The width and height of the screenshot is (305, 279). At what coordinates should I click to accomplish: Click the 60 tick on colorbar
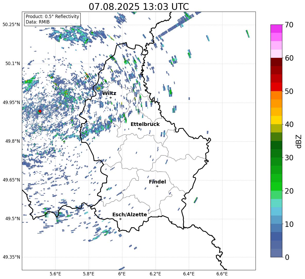pos(289,58)
